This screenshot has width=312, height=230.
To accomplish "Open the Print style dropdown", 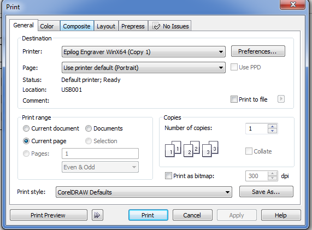I will 144,192.
